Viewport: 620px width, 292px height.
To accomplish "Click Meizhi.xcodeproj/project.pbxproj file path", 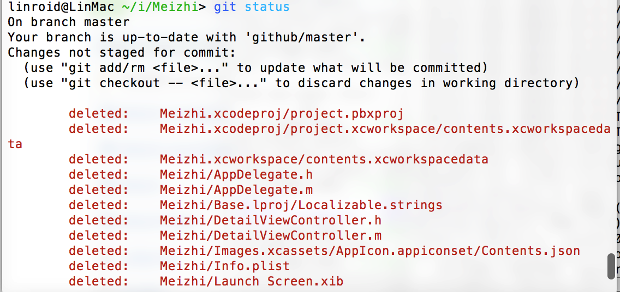I will click(282, 114).
